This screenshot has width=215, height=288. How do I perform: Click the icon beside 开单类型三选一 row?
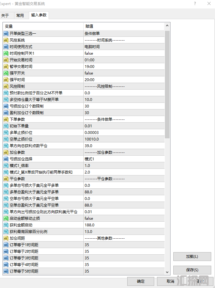[x=6, y=34]
